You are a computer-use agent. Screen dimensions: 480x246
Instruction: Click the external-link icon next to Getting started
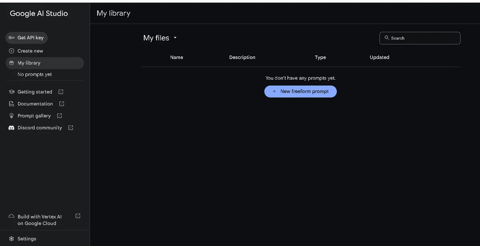61,92
